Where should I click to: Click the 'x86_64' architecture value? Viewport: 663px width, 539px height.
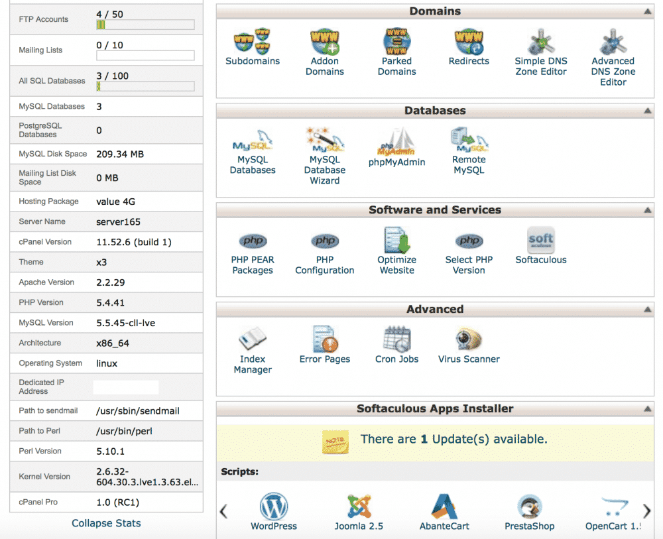point(113,343)
